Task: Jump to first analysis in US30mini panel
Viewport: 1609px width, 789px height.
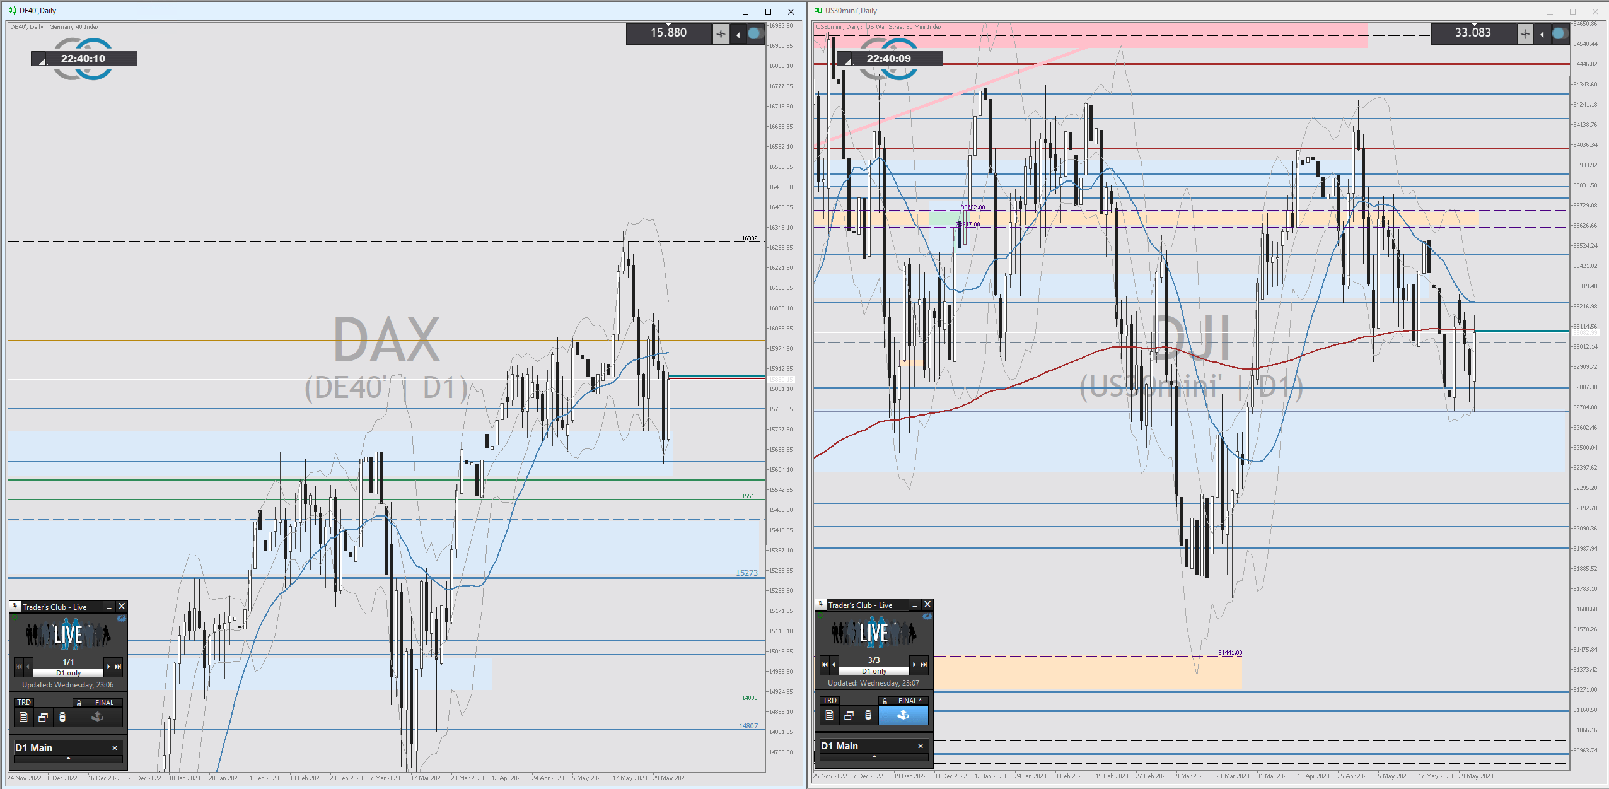Action: pyautogui.click(x=825, y=665)
